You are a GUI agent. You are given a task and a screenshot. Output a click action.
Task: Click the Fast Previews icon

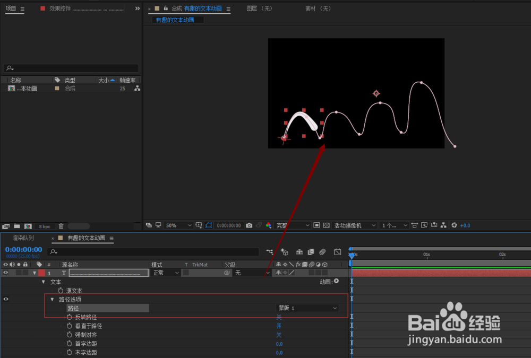tap(424, 225)
